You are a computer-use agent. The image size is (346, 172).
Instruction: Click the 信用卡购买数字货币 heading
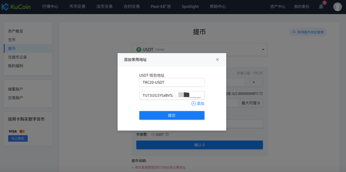(26, 119)
